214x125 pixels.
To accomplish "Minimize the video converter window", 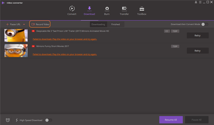I will tap(204, 2).
